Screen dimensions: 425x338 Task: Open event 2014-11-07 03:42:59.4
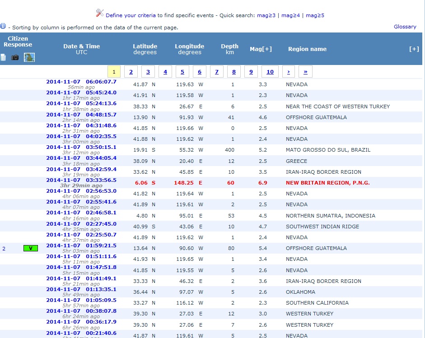click(81, 169)
